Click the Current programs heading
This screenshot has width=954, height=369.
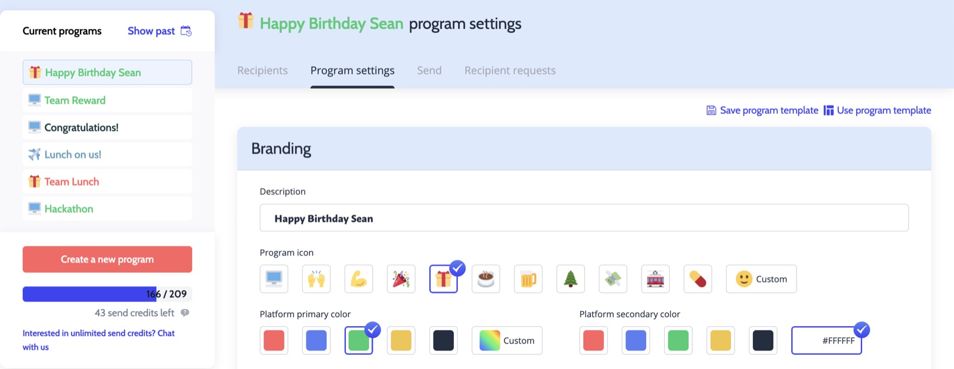point(62,31)
